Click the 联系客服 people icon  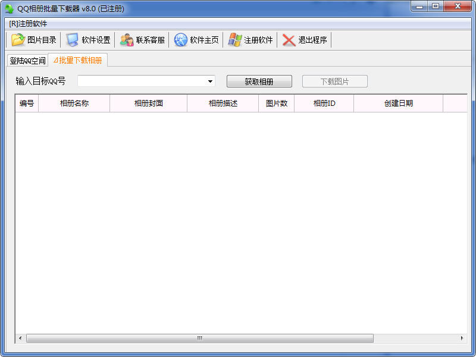[x=126, y=40]
